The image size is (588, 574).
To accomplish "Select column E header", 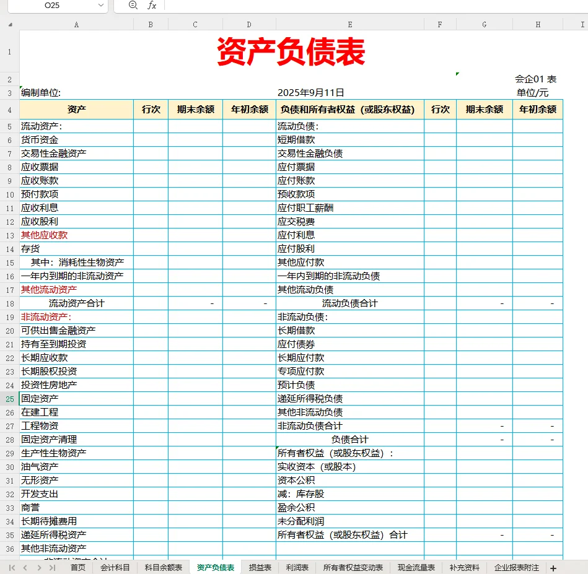I will pyautogui.click(x=350, y=25).
